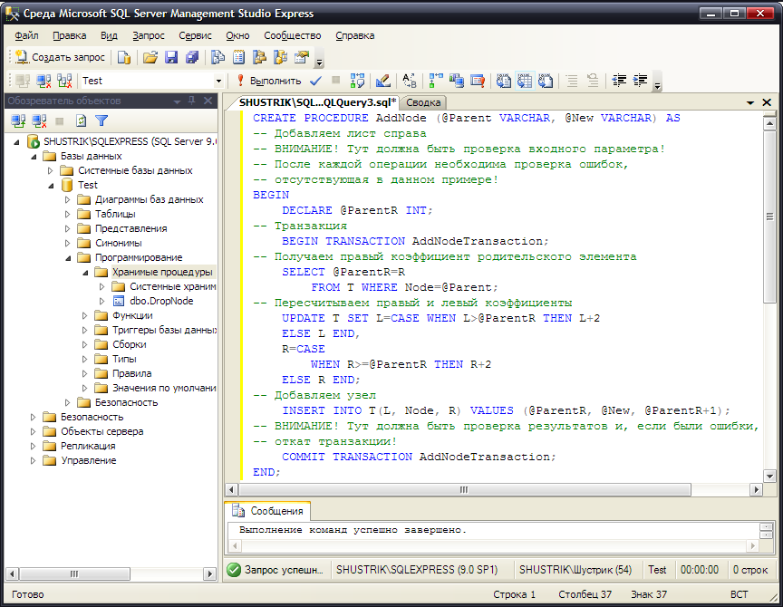Open the active documents list dropdown arrow
The width and height of the screenshot is (783, 607).
click(x=750, y=103)
